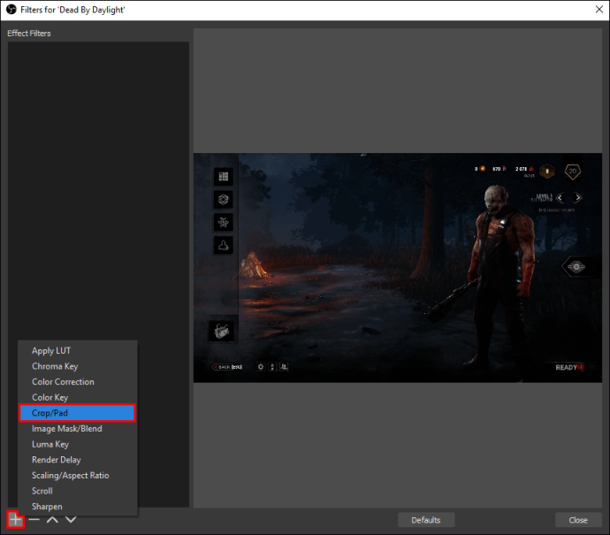
Task: Click the Defaults button
Action: click(x=426, y=520)
